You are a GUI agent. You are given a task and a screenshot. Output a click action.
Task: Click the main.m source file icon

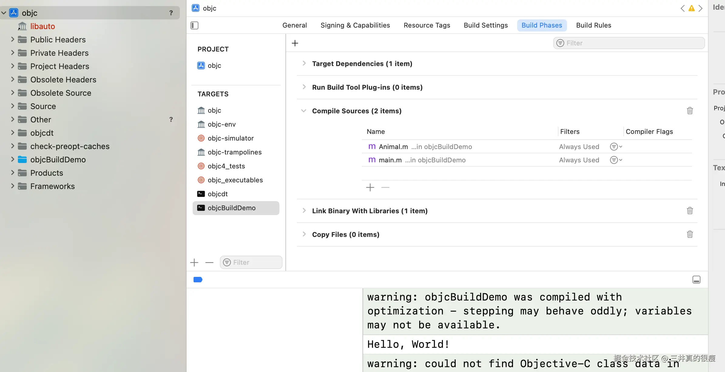[x=372, y=160]
